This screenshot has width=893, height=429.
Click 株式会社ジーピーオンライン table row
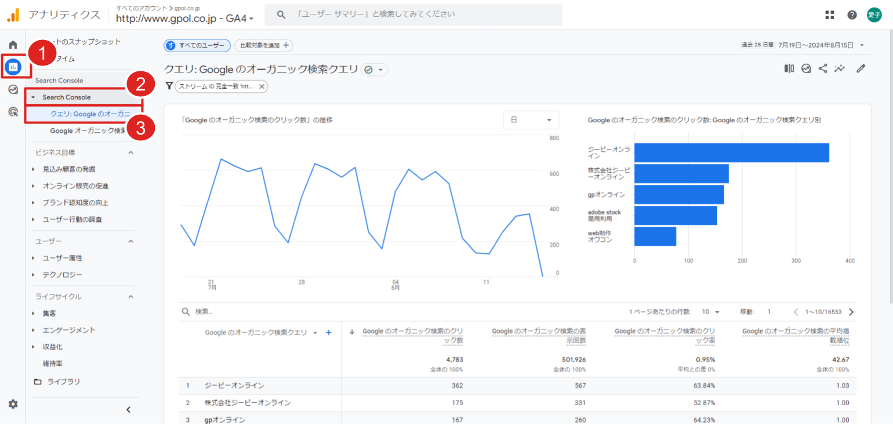[517, 402]
